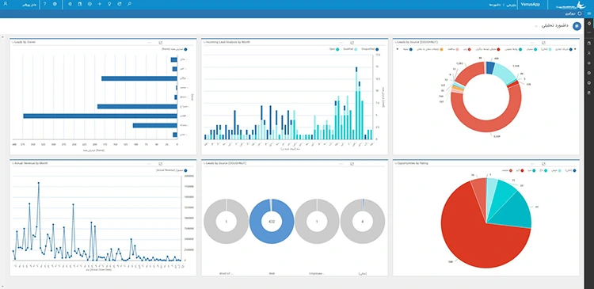Click the refresh circle icon in the blue bar
The height and width of the screenshot is (289, 594).
click(580, 13)
